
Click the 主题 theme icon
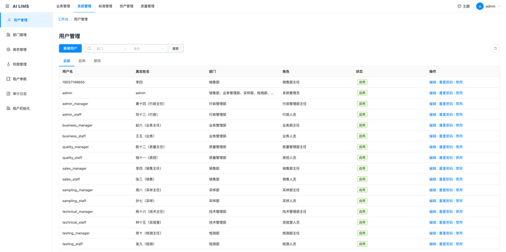tap(459, 6)
